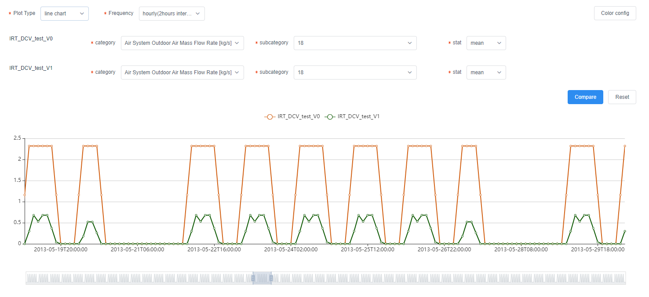Open the Color config panel
The height and width of the screenshot is (297, 649).
click(615, 13)
